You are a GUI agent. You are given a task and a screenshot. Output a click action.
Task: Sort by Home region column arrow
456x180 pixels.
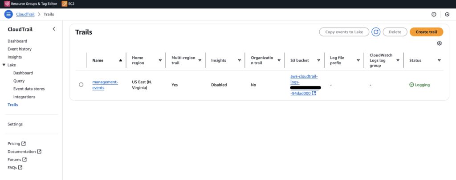click(160, 60)
